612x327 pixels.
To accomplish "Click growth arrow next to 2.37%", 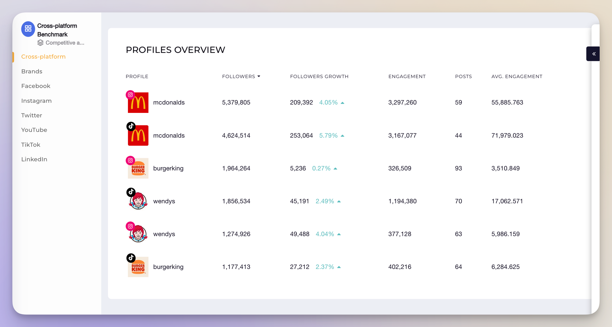I will point(339,267).
